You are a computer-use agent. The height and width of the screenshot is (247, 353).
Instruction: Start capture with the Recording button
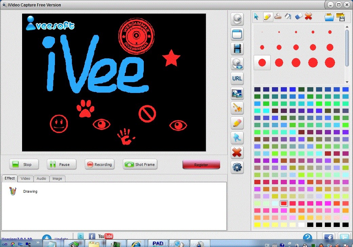tap(100, 164)
